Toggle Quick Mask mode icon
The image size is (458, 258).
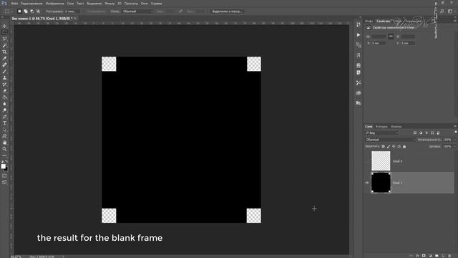pyautogui.click(x=4, y=176)
